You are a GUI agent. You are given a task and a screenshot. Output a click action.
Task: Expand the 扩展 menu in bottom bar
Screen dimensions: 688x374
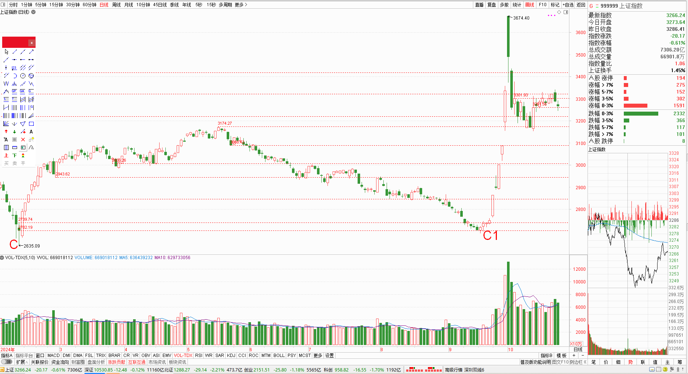[x=22, y=362]
